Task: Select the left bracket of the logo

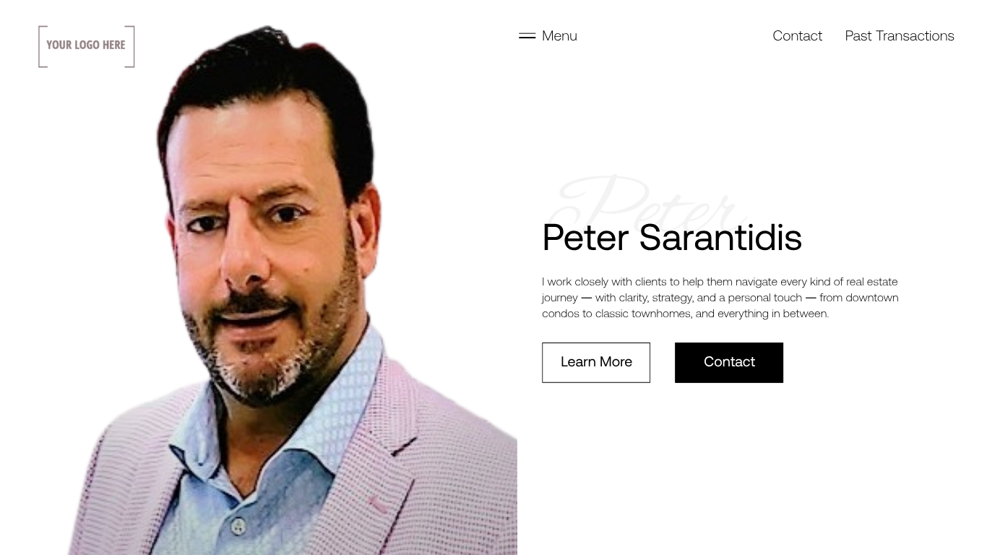Action: tap(43, 46)
